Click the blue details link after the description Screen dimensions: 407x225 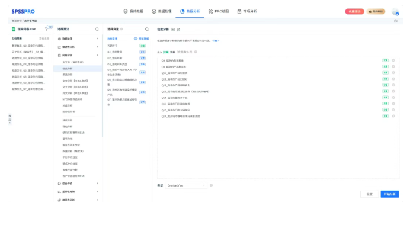click(x=216, y=41)
